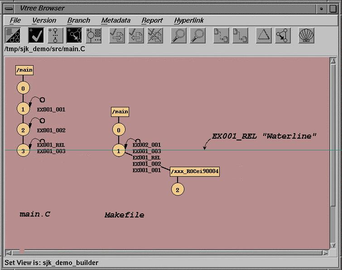Open the Report menu

coord(152,20)
